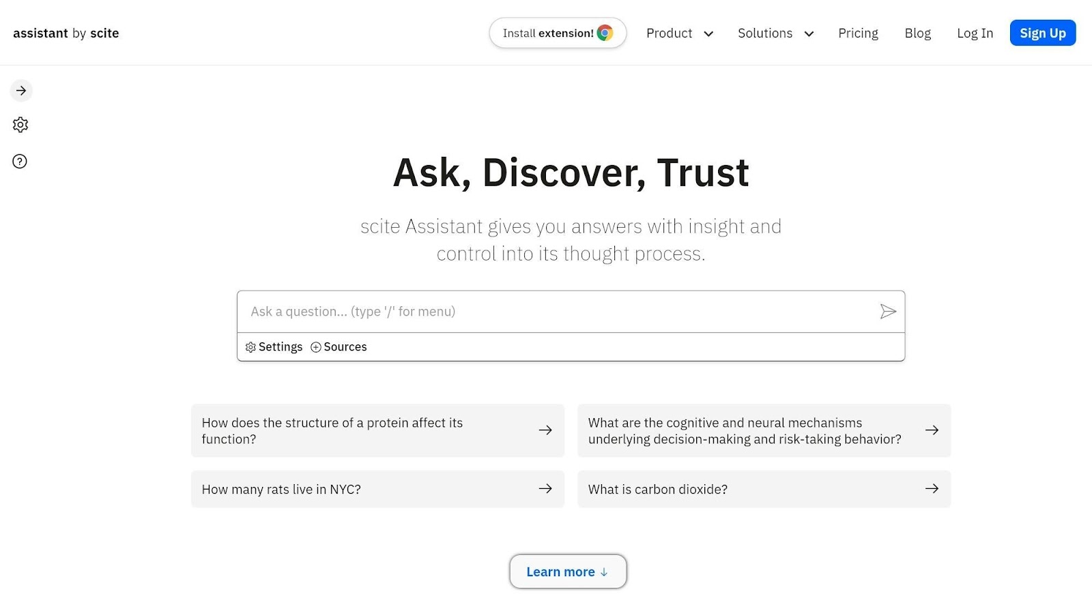Click the arrow on the NYC rats question
The width and height of the screenshot is (1092, 596).
click(x=545, y=488)
